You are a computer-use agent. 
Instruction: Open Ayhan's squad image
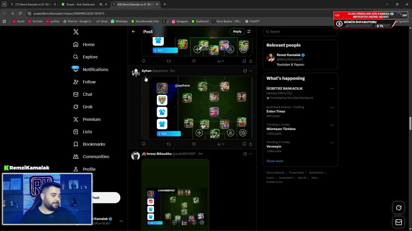coord(197,107)
